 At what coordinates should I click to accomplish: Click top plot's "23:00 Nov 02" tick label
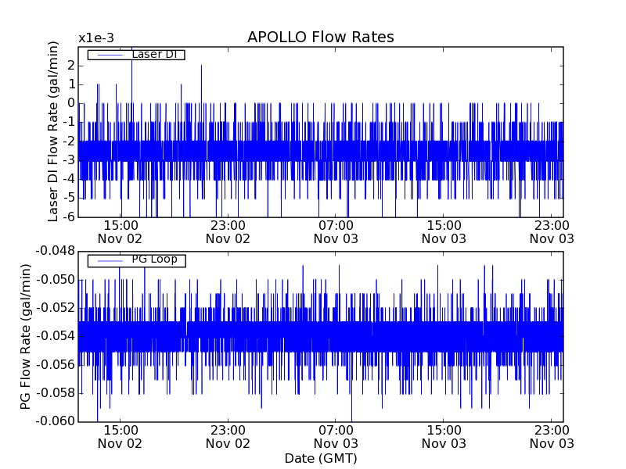click(x=228, y=231)
